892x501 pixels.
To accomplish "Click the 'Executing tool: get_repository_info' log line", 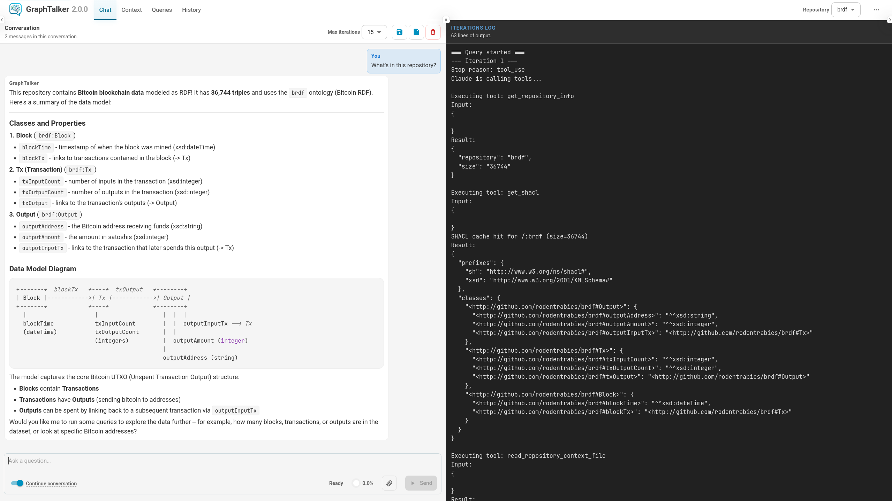I will [512, 96].
